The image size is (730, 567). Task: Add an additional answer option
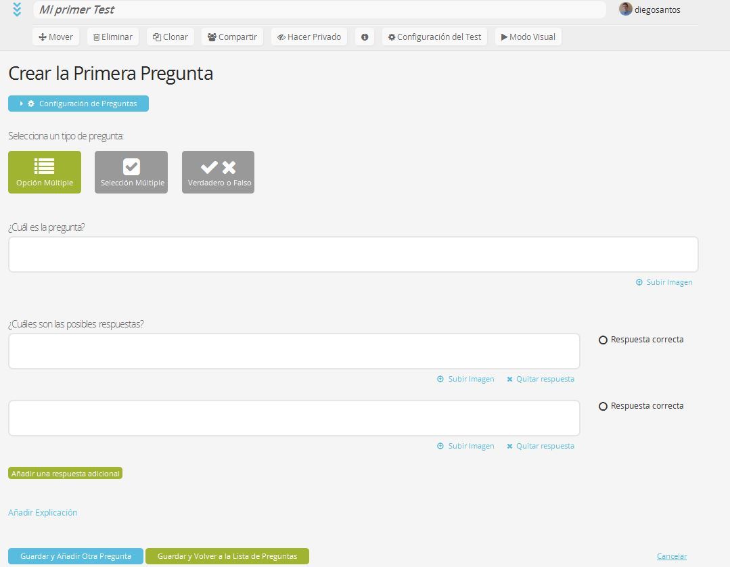click(x=66, y=474)
